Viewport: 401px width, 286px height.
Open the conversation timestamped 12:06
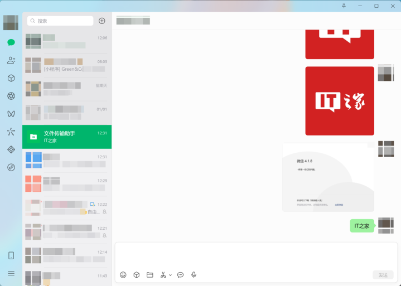coord(67,41)
